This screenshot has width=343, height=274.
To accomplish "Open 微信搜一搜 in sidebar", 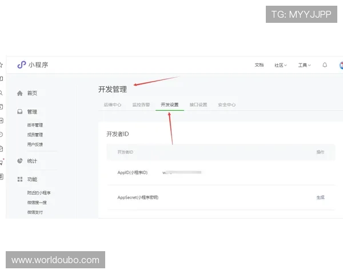I will tap(37, 203).
